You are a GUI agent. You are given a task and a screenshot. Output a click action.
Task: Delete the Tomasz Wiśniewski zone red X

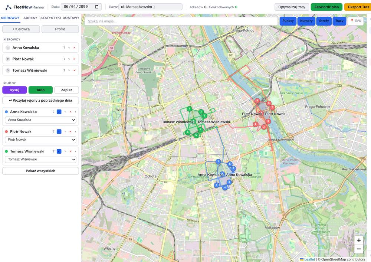point(70,151)
